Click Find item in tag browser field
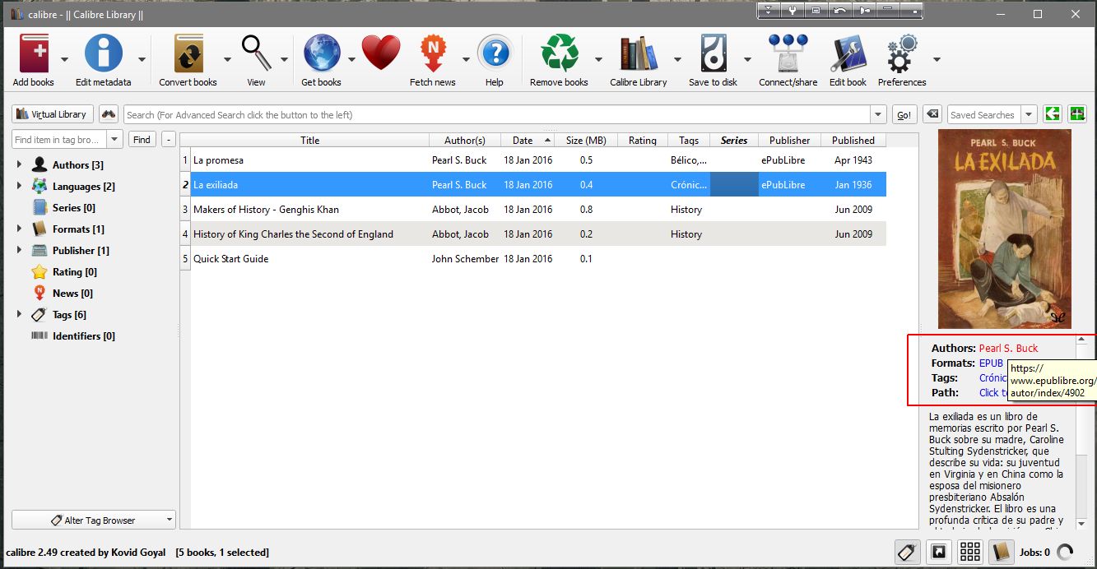 tap(59, 140)
